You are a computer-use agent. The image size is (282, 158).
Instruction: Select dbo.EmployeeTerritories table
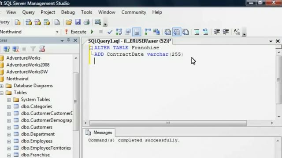pos(46,148)
